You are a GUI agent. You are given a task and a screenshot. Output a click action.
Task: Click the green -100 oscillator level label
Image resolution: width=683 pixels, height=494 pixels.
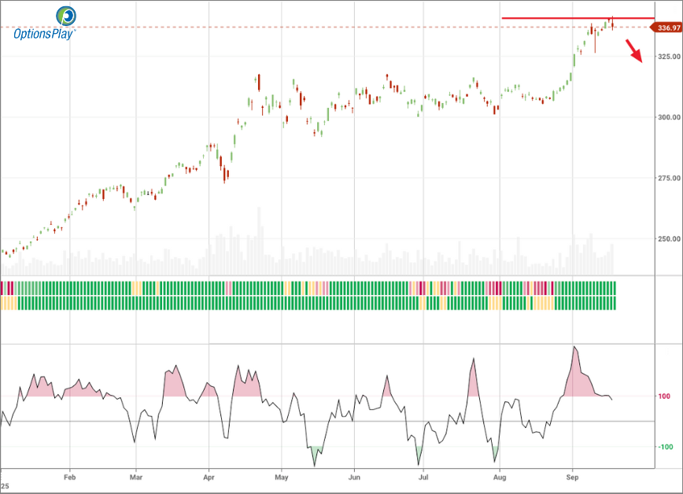(664, 447)
